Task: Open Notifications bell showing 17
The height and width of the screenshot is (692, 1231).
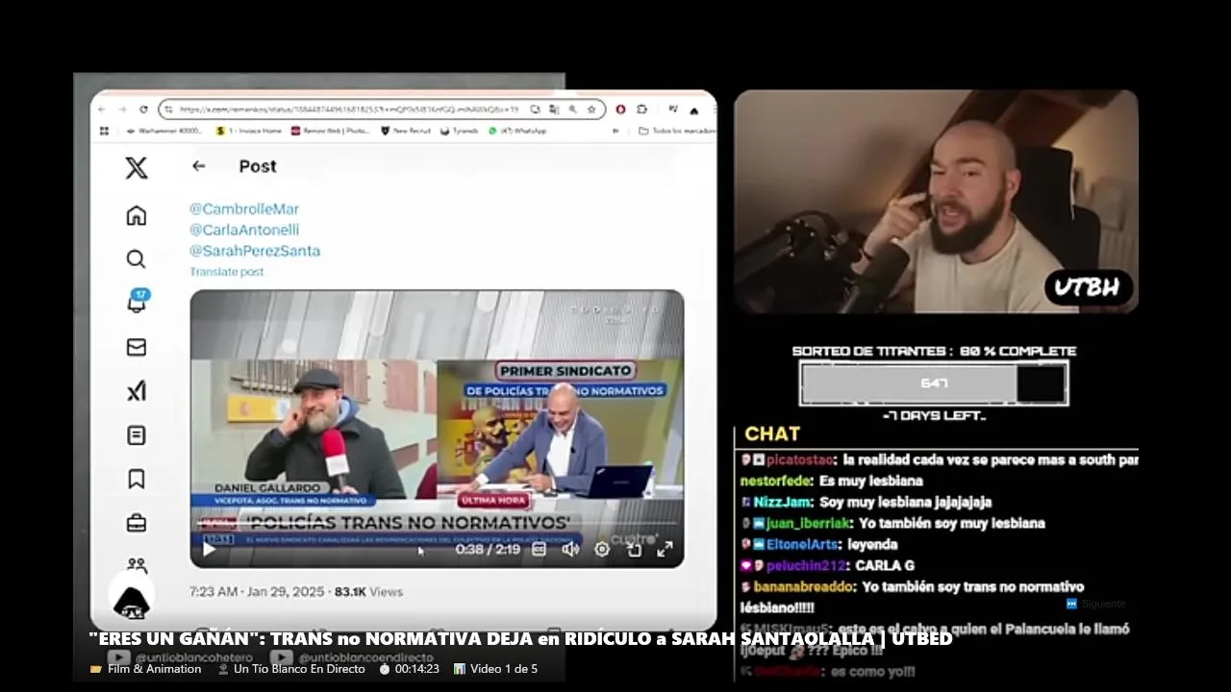Action: click(137, 302)
